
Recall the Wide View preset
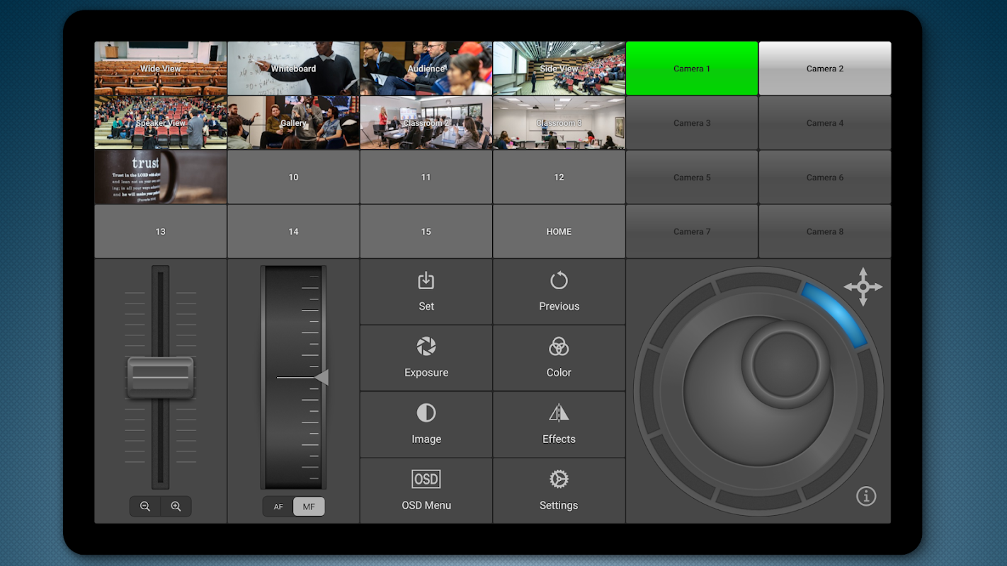[x=161, y=69]
